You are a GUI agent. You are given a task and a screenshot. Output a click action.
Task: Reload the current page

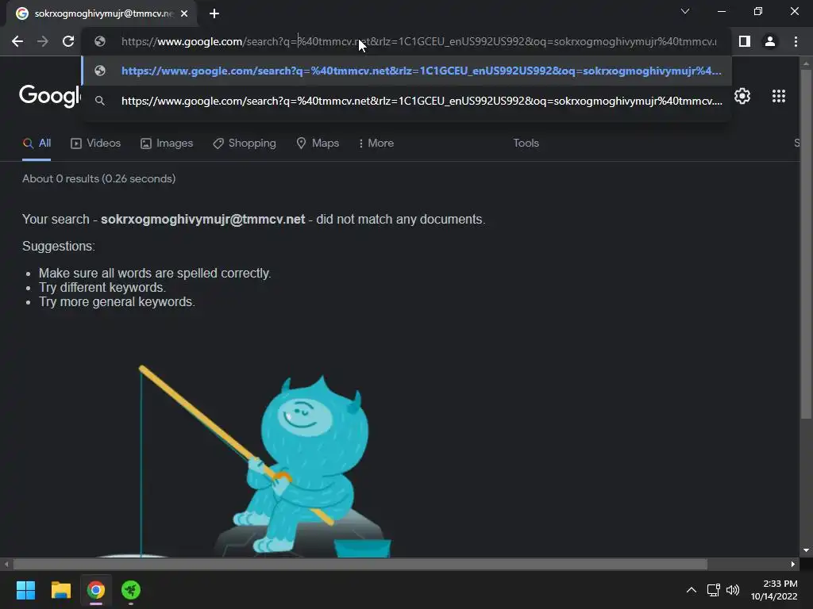point(68,41)
